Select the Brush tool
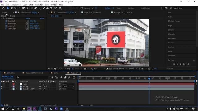Screen dimensions: 198x111 [44, 8]
